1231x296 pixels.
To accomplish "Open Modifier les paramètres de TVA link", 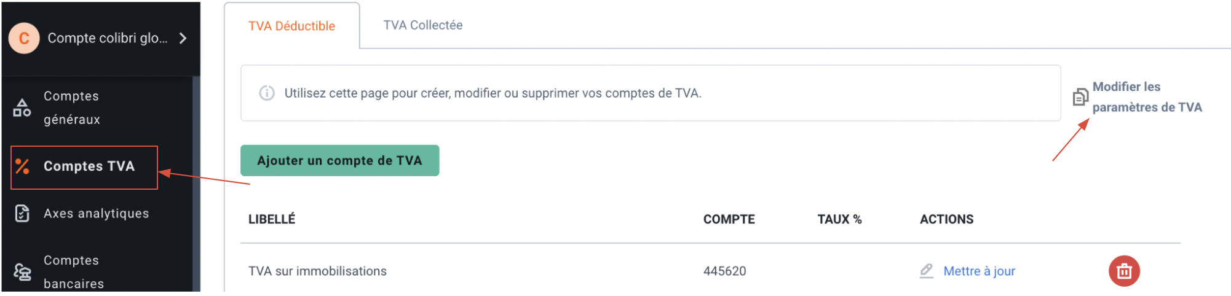I will tap(1147, 97).
